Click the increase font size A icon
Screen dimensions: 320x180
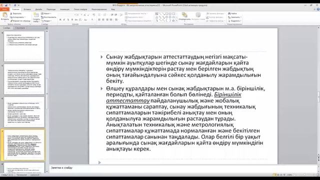pyautogui.click(x=84, y=15)
